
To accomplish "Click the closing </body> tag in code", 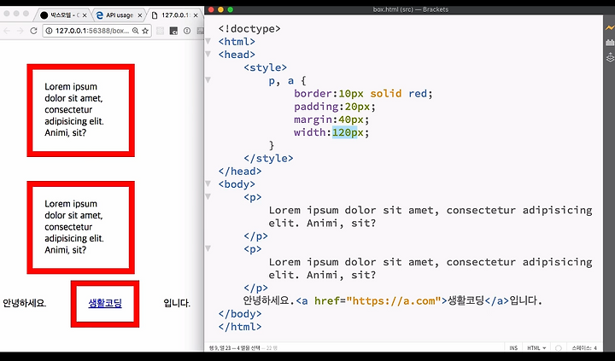I will coord(240,313).
